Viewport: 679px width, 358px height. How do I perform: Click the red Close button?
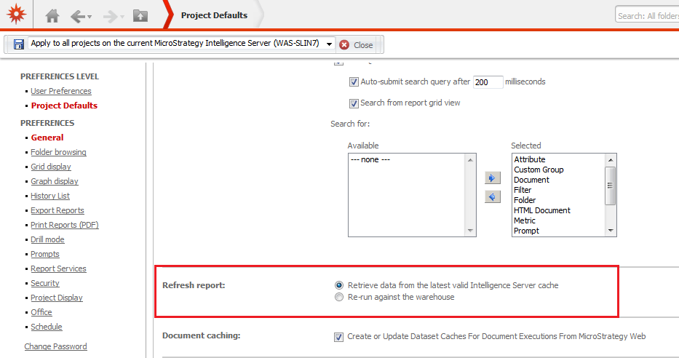(357, 45)
